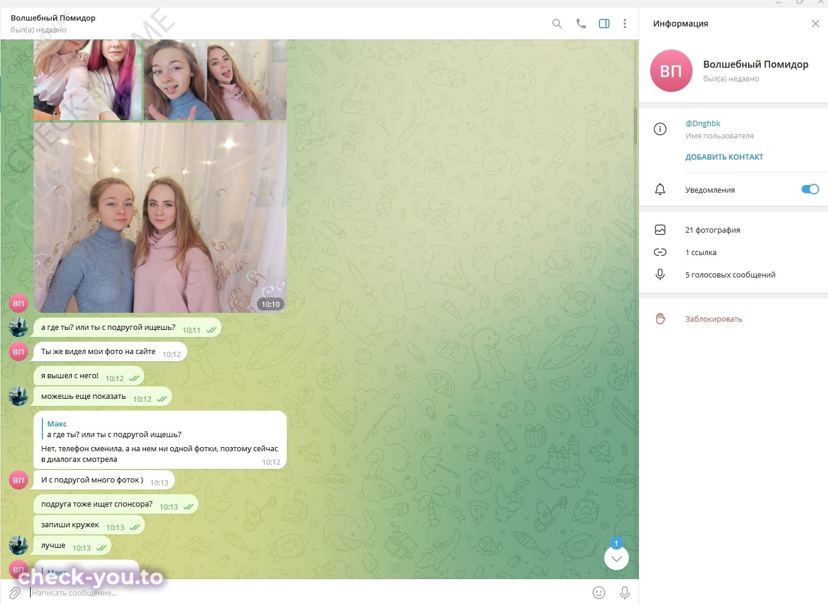This screenshot has height=605, width=828.
Task: Attach a file using paperclip icon
Action: [15, 593]
